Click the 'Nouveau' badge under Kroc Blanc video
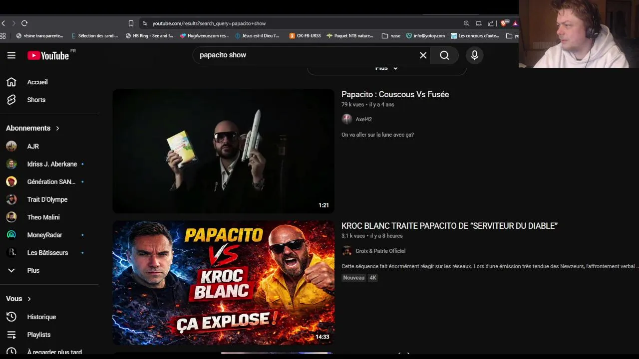This screenshot has width=639, height=359. click(x=354, y=278)
